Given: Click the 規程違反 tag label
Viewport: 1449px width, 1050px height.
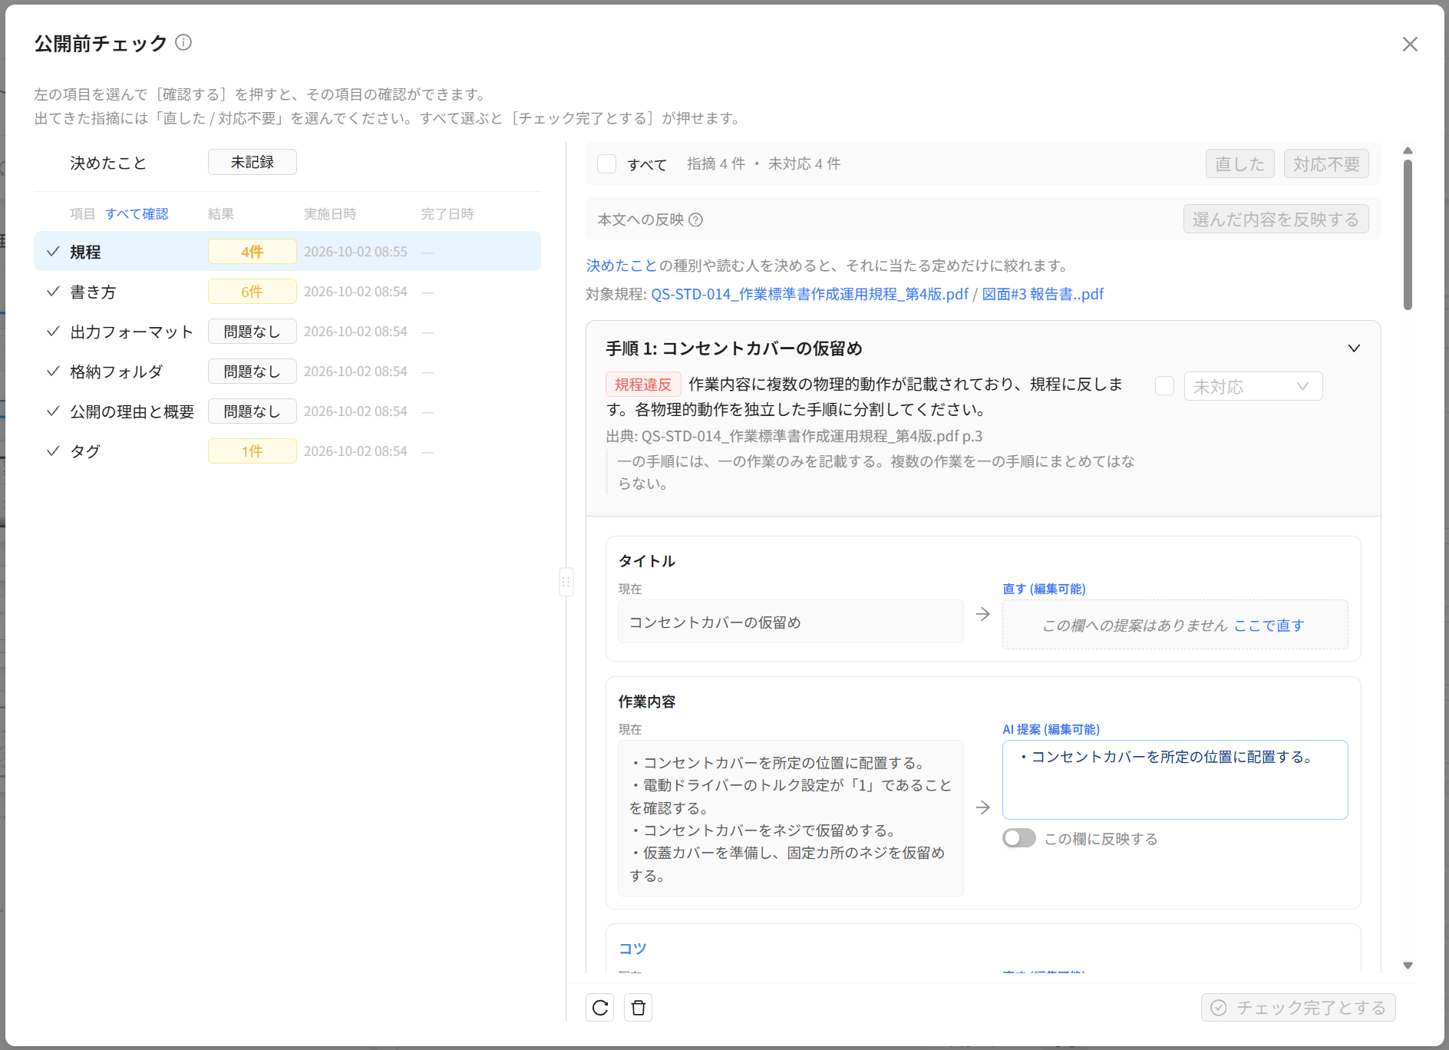Looking at the screenshot, I should (x=643, y=385).
